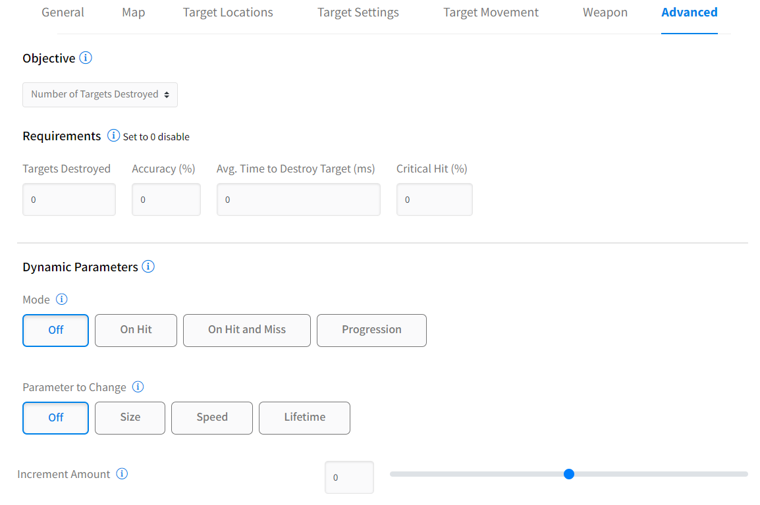Click the info icon beside Mode
Screen dimensions: 760x505
pyautogui.click(x=61, y=300)
